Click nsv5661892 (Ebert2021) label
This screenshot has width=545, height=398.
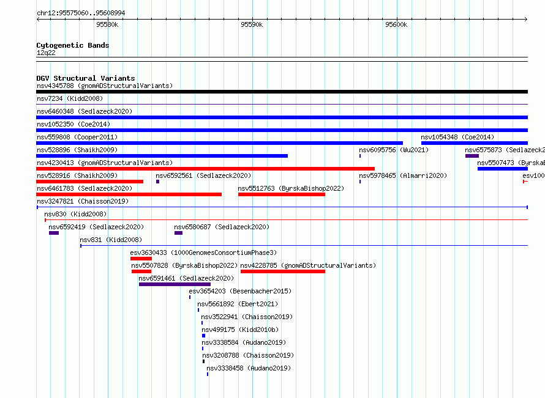[238, 304]
